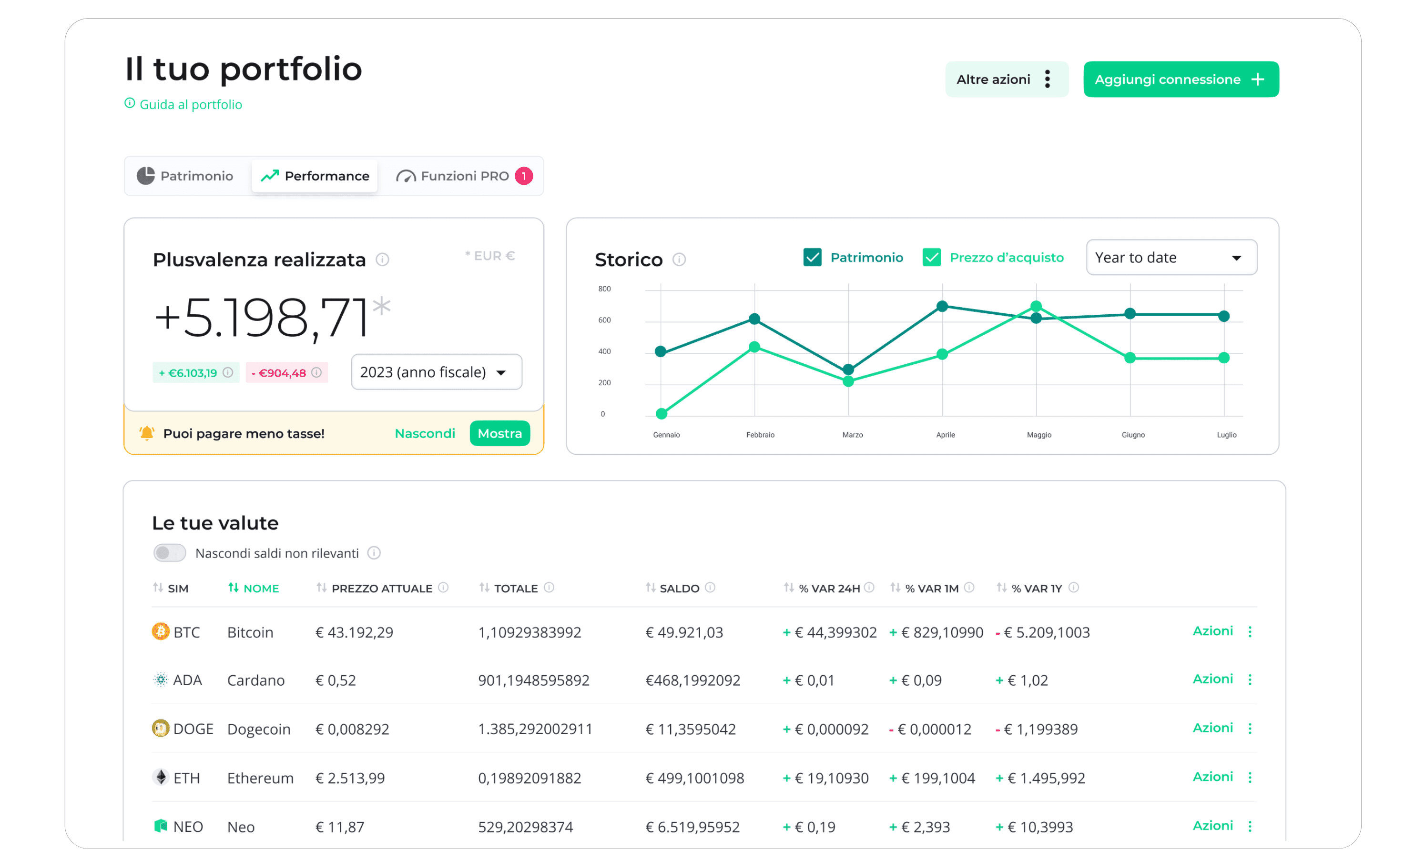
Task: Click the Aggiungi connessione button
Action: point(1181,79)
